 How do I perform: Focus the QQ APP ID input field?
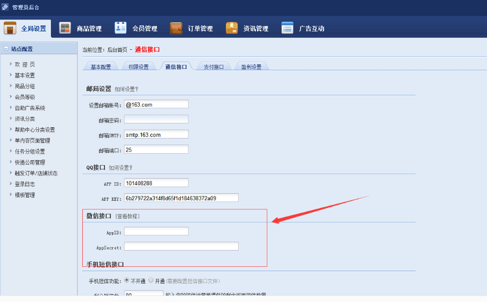tap(156, 183)
